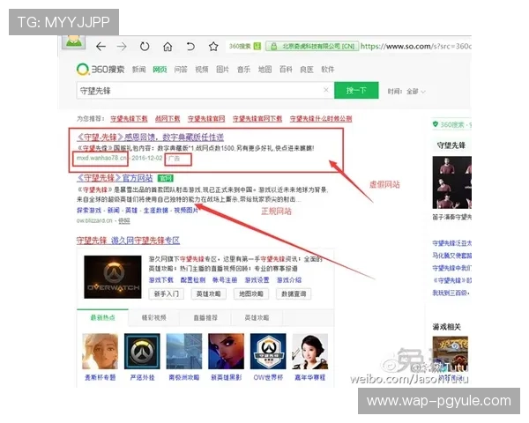Image resolution: width=529 pixels, height=423 pixels.
Task: Open the 严惩外挂 thumbnail
Action: [142, 352]
